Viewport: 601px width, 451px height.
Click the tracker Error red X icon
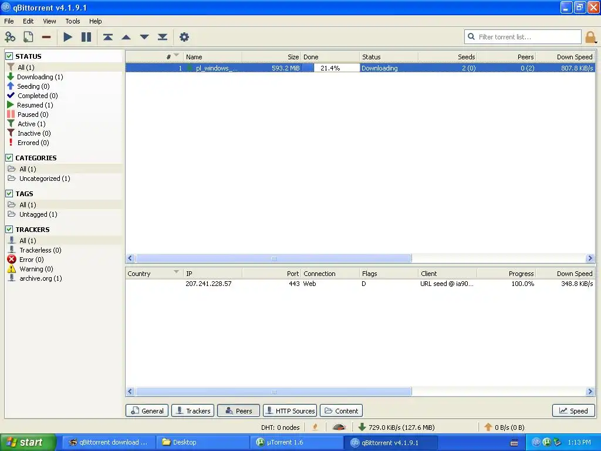click(12, 259)
